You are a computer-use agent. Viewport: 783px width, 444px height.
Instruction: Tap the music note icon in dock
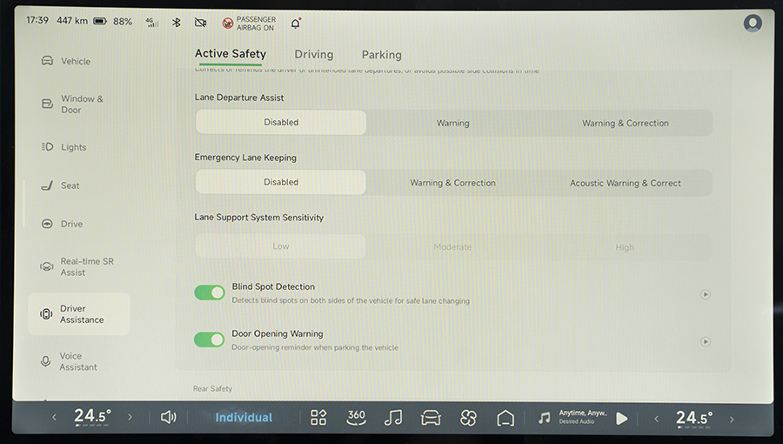(x=393, y=418)
